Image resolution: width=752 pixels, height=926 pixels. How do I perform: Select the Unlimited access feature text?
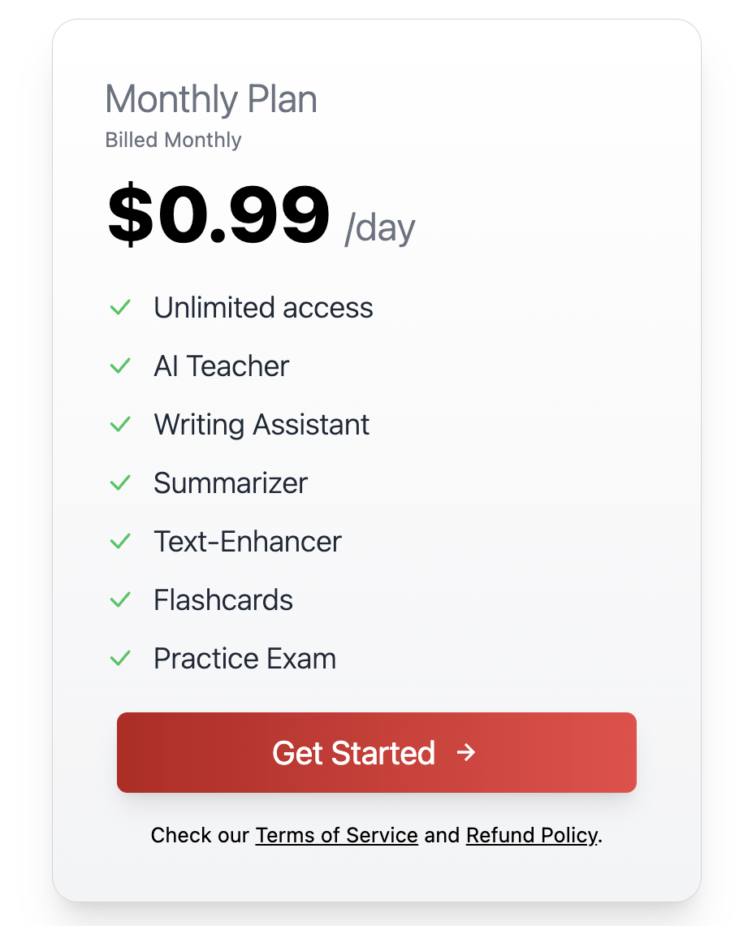click(263, 308)
